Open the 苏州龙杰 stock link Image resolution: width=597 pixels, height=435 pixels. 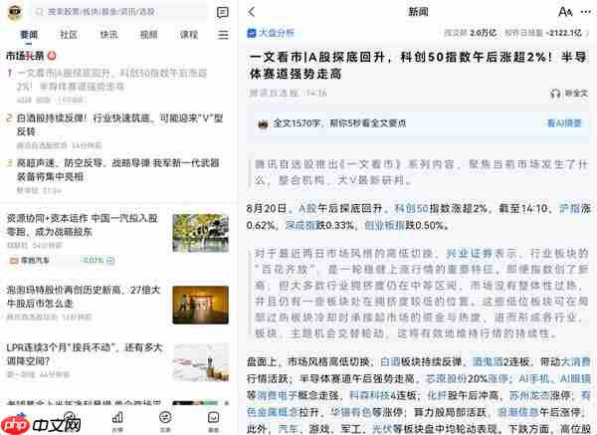tap(529, 395)
